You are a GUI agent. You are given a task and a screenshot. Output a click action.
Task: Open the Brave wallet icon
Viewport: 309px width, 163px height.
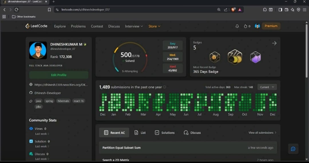286,10
